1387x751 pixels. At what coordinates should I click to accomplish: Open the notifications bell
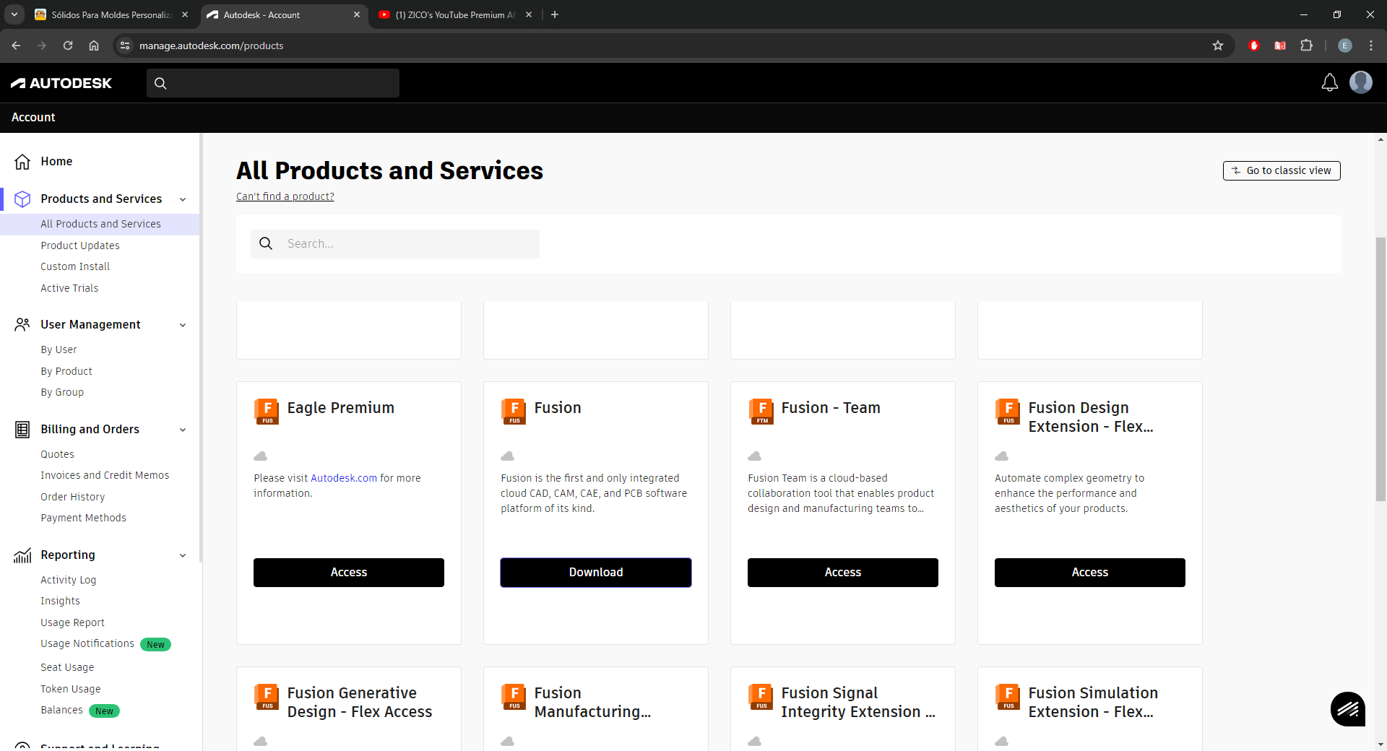(1329, 82)
